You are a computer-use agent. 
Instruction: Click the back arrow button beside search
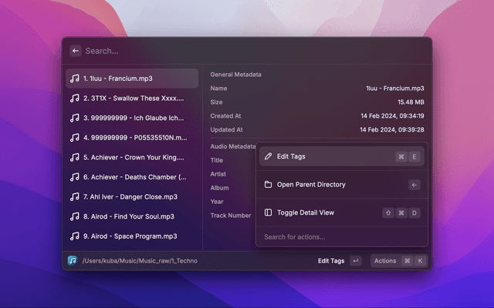click(75, 51)
